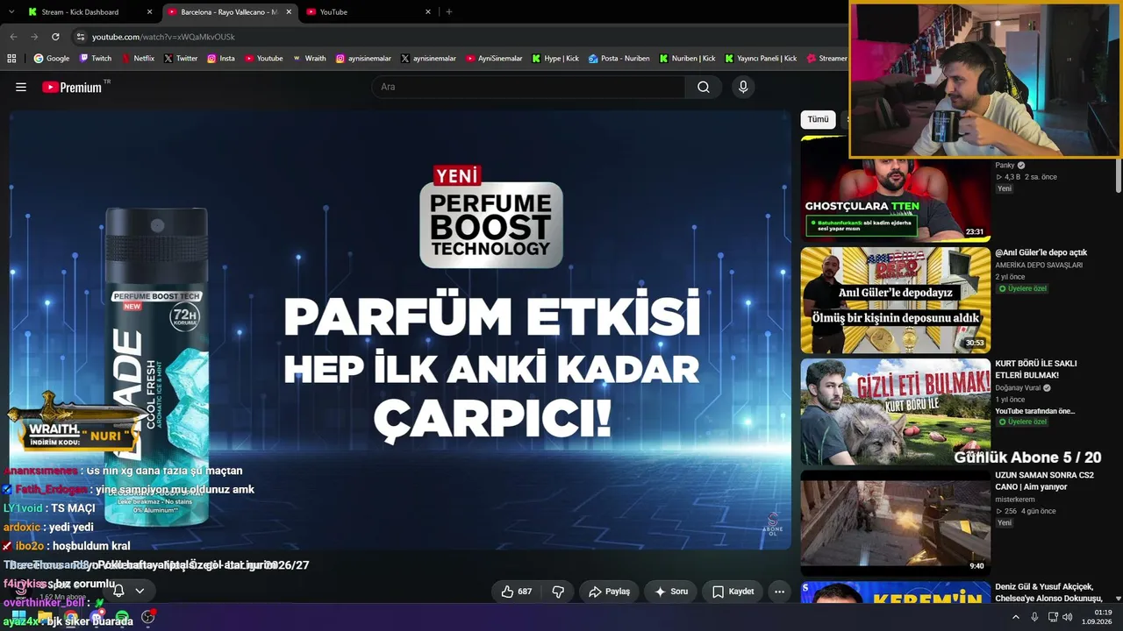Dislike the video with thumbs down
The width and height of the screenshot is (1123, 631).
click(558, 592)
